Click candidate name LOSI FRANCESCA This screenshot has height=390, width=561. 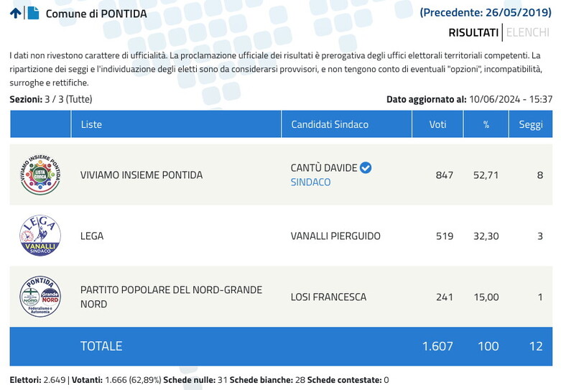pos(328,297)
